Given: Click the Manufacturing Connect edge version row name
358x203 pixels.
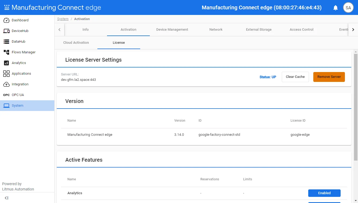Looking at the screenshot, I should point(90,135).
